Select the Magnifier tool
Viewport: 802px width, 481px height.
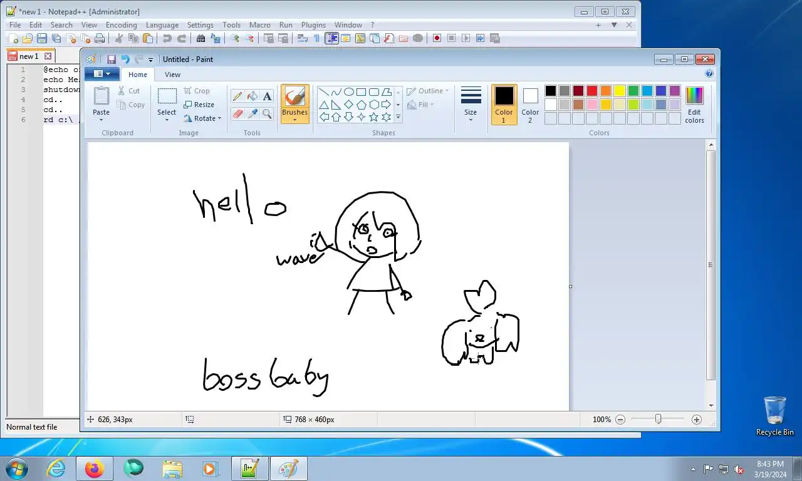coord(268,113)
